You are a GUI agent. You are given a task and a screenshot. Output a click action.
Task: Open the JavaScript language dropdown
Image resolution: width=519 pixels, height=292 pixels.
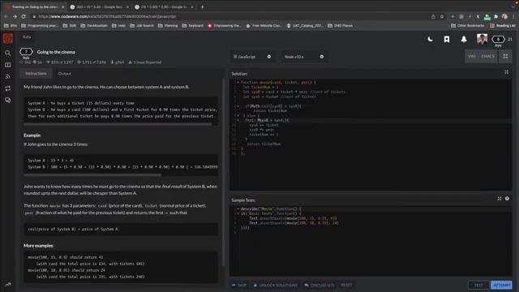pos(252,57)
